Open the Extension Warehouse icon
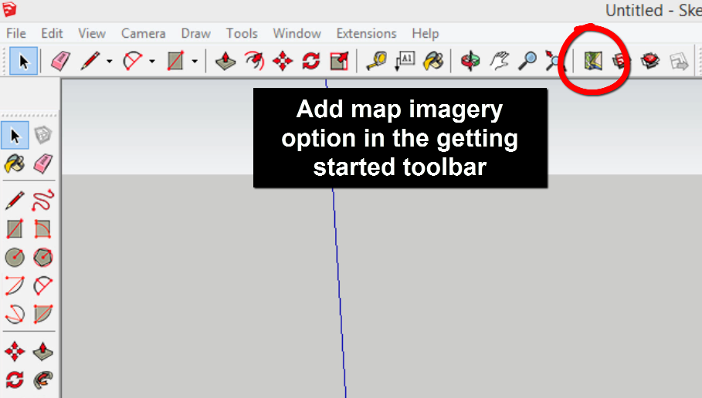This screenshot has width=702, height=398. (650, 61)
